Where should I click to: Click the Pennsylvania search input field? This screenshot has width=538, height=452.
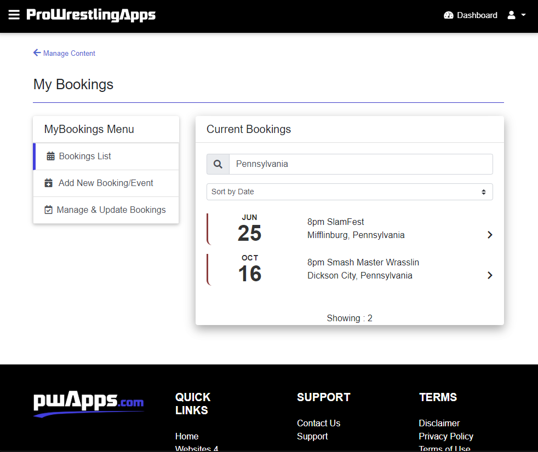(360, 164)
